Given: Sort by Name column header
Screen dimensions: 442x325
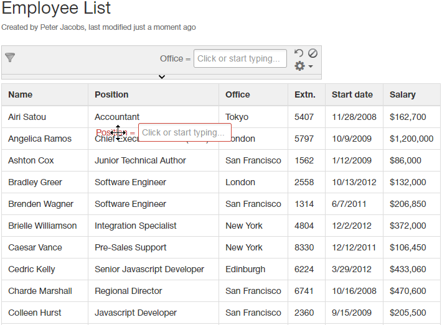Looking at the screenshot, I should (x=21, y=94).
